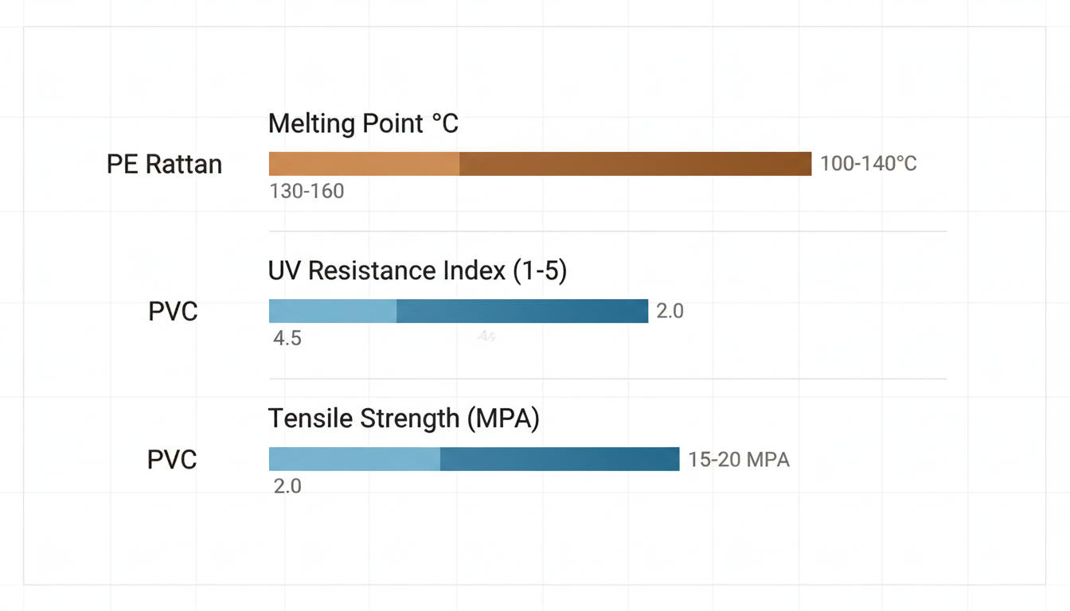
Task: Click the Melting Point °C heading
Action: [363, 124]
